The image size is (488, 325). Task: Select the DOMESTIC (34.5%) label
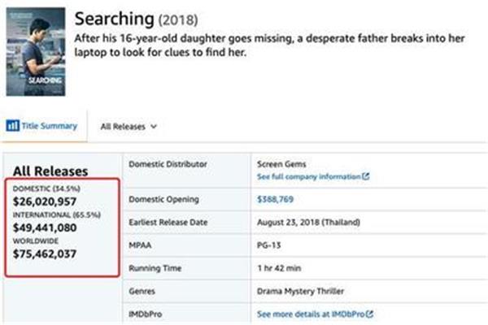pos(46,188)
